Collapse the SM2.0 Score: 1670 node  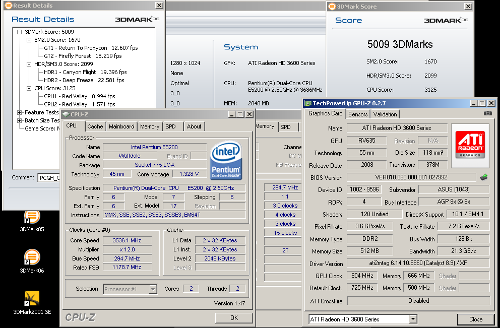[29, 40]
